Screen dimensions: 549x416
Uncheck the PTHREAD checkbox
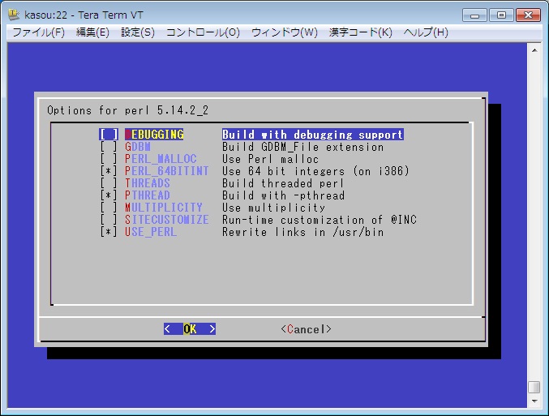109,195
